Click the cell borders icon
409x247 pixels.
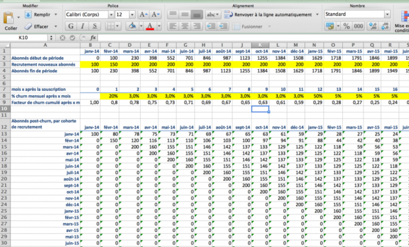pos(111,26)
